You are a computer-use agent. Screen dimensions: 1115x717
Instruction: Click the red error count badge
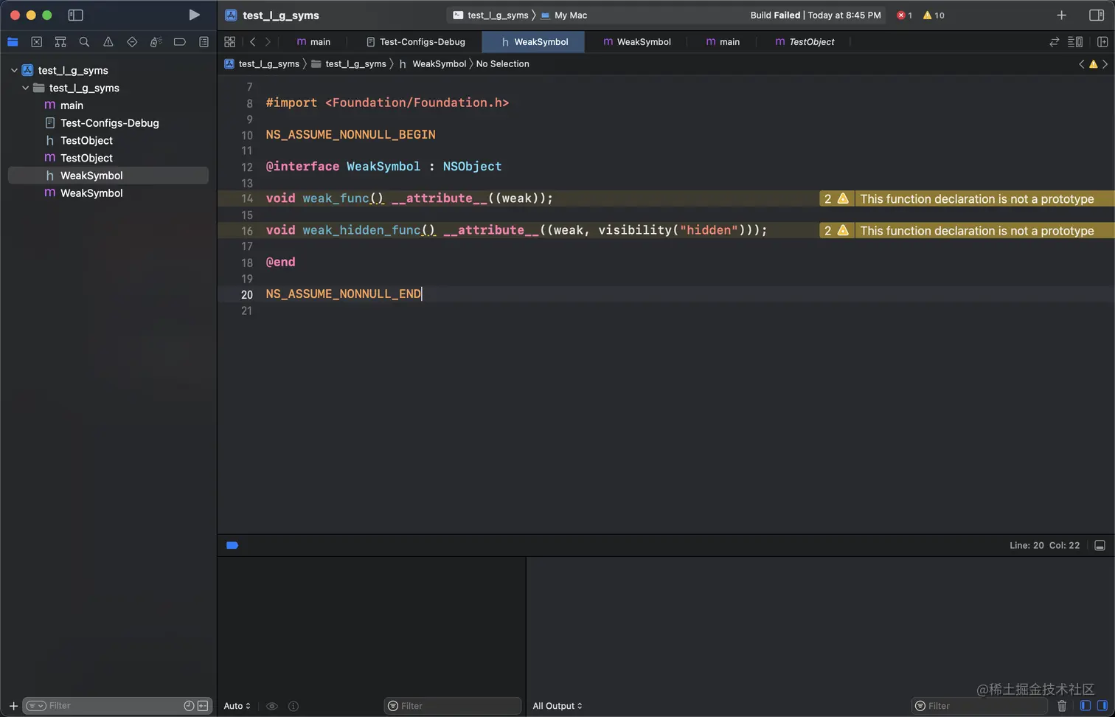click(x=904, y=15)
